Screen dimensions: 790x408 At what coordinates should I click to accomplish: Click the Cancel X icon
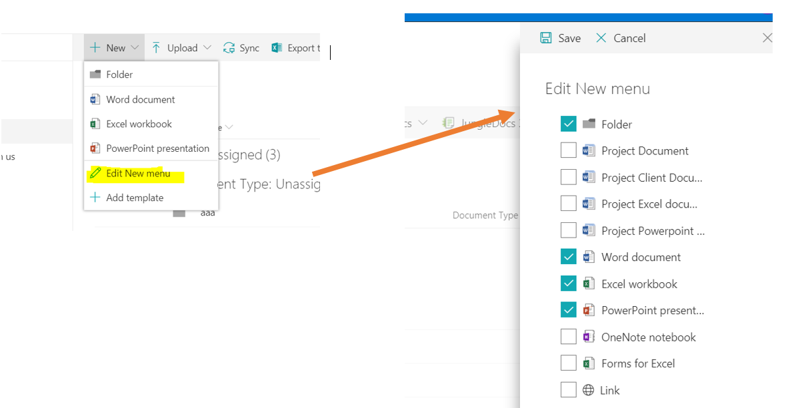pyautogui.click(x=601, y=38)
